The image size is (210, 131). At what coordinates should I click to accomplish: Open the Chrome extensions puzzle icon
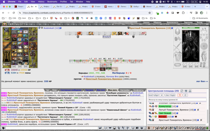coord(183,13)
